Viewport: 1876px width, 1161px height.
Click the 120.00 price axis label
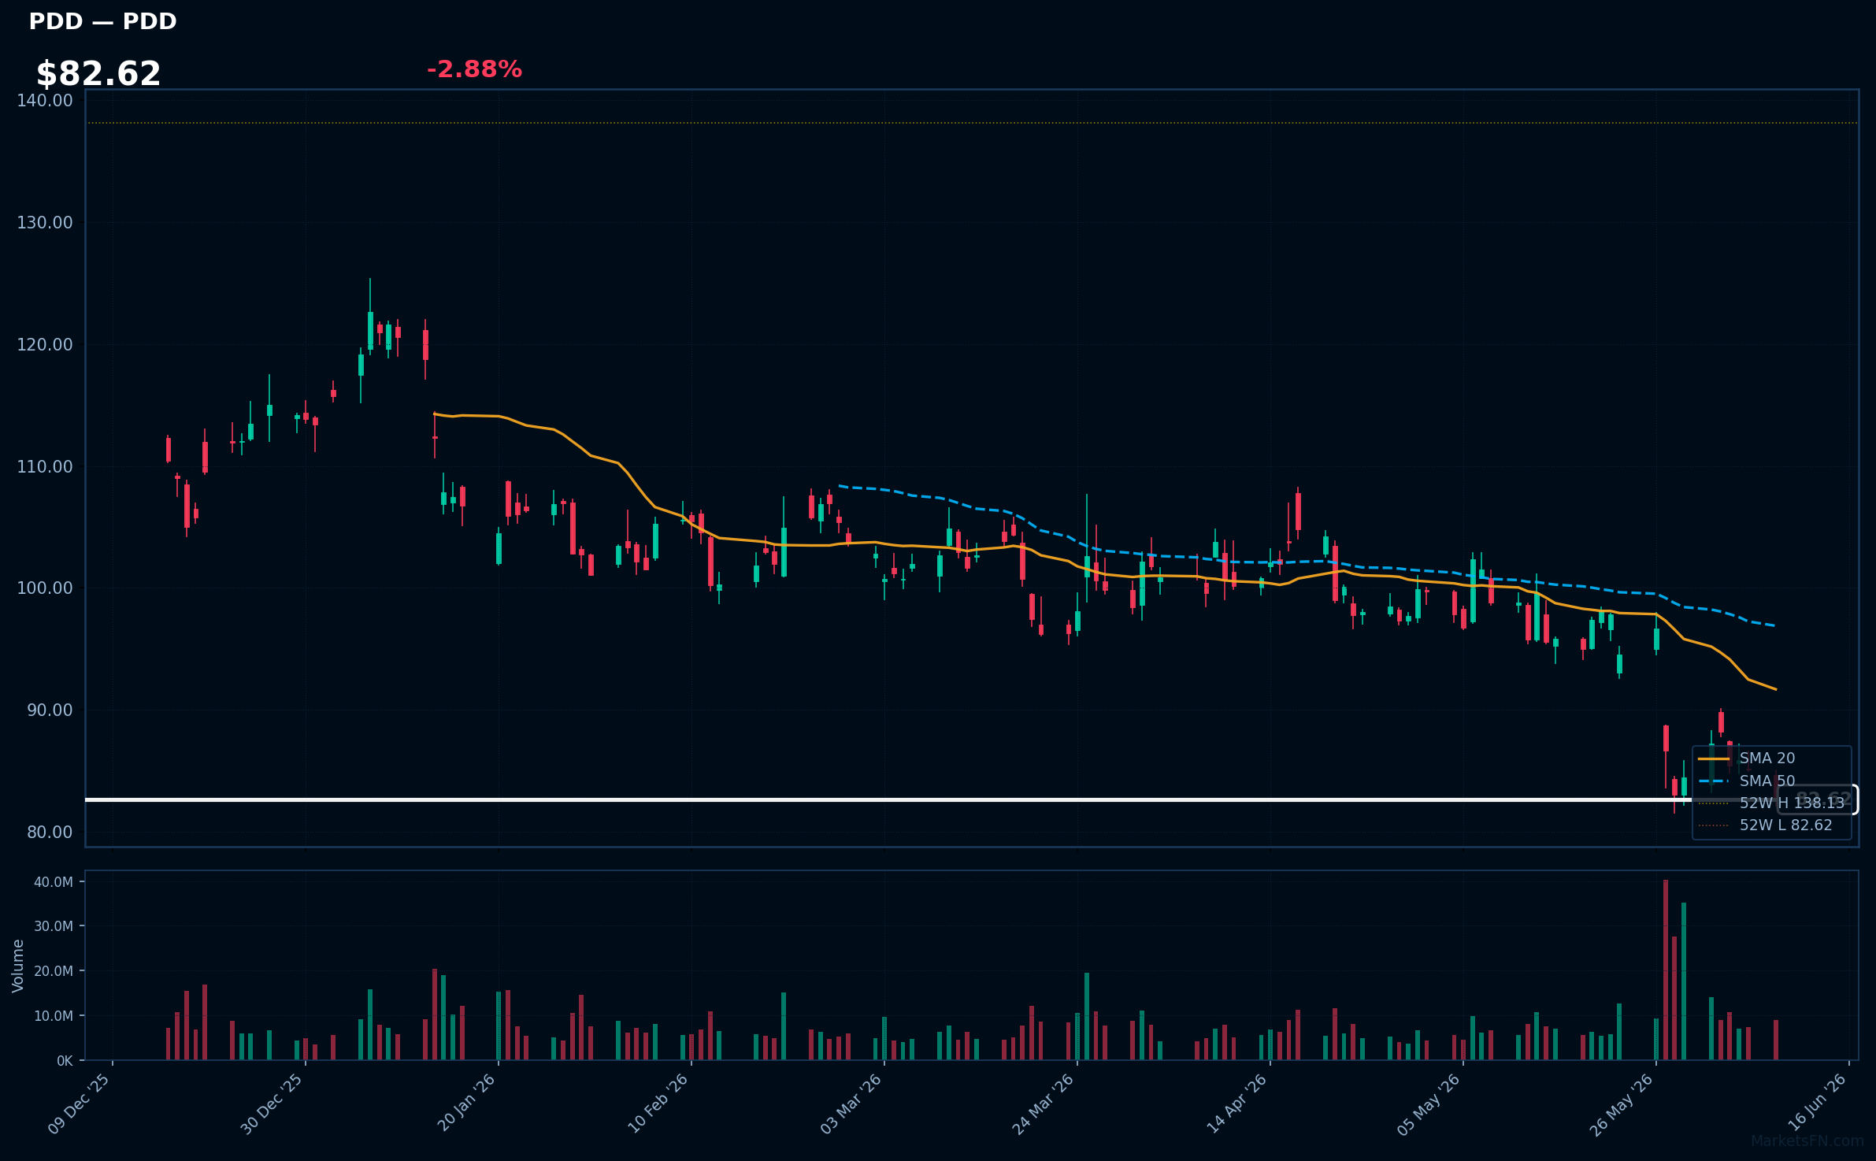pos(45,344)
